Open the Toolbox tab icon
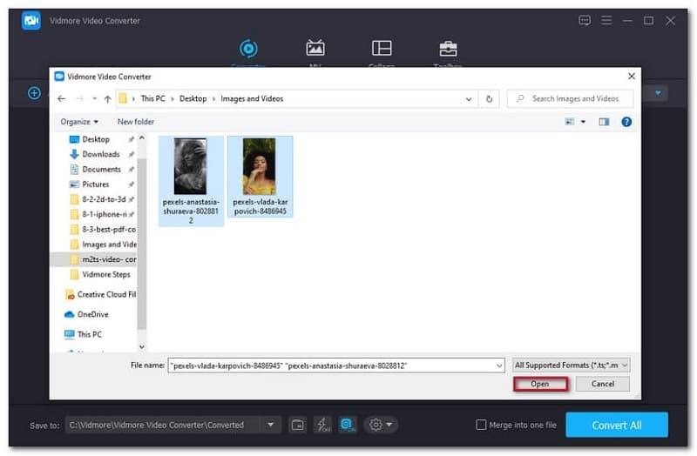 (x=448, y=48)
